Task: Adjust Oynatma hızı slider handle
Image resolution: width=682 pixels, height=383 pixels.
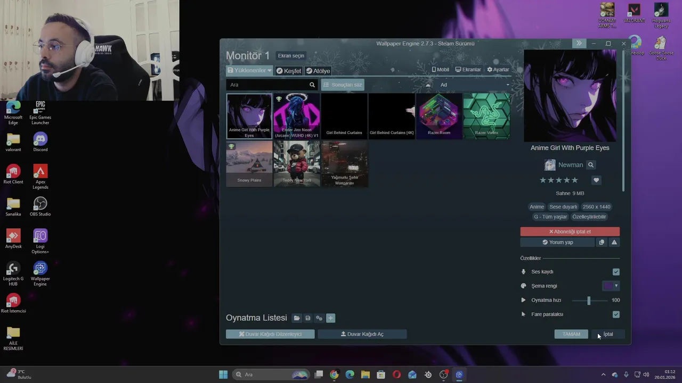Action: coord(589,301)
